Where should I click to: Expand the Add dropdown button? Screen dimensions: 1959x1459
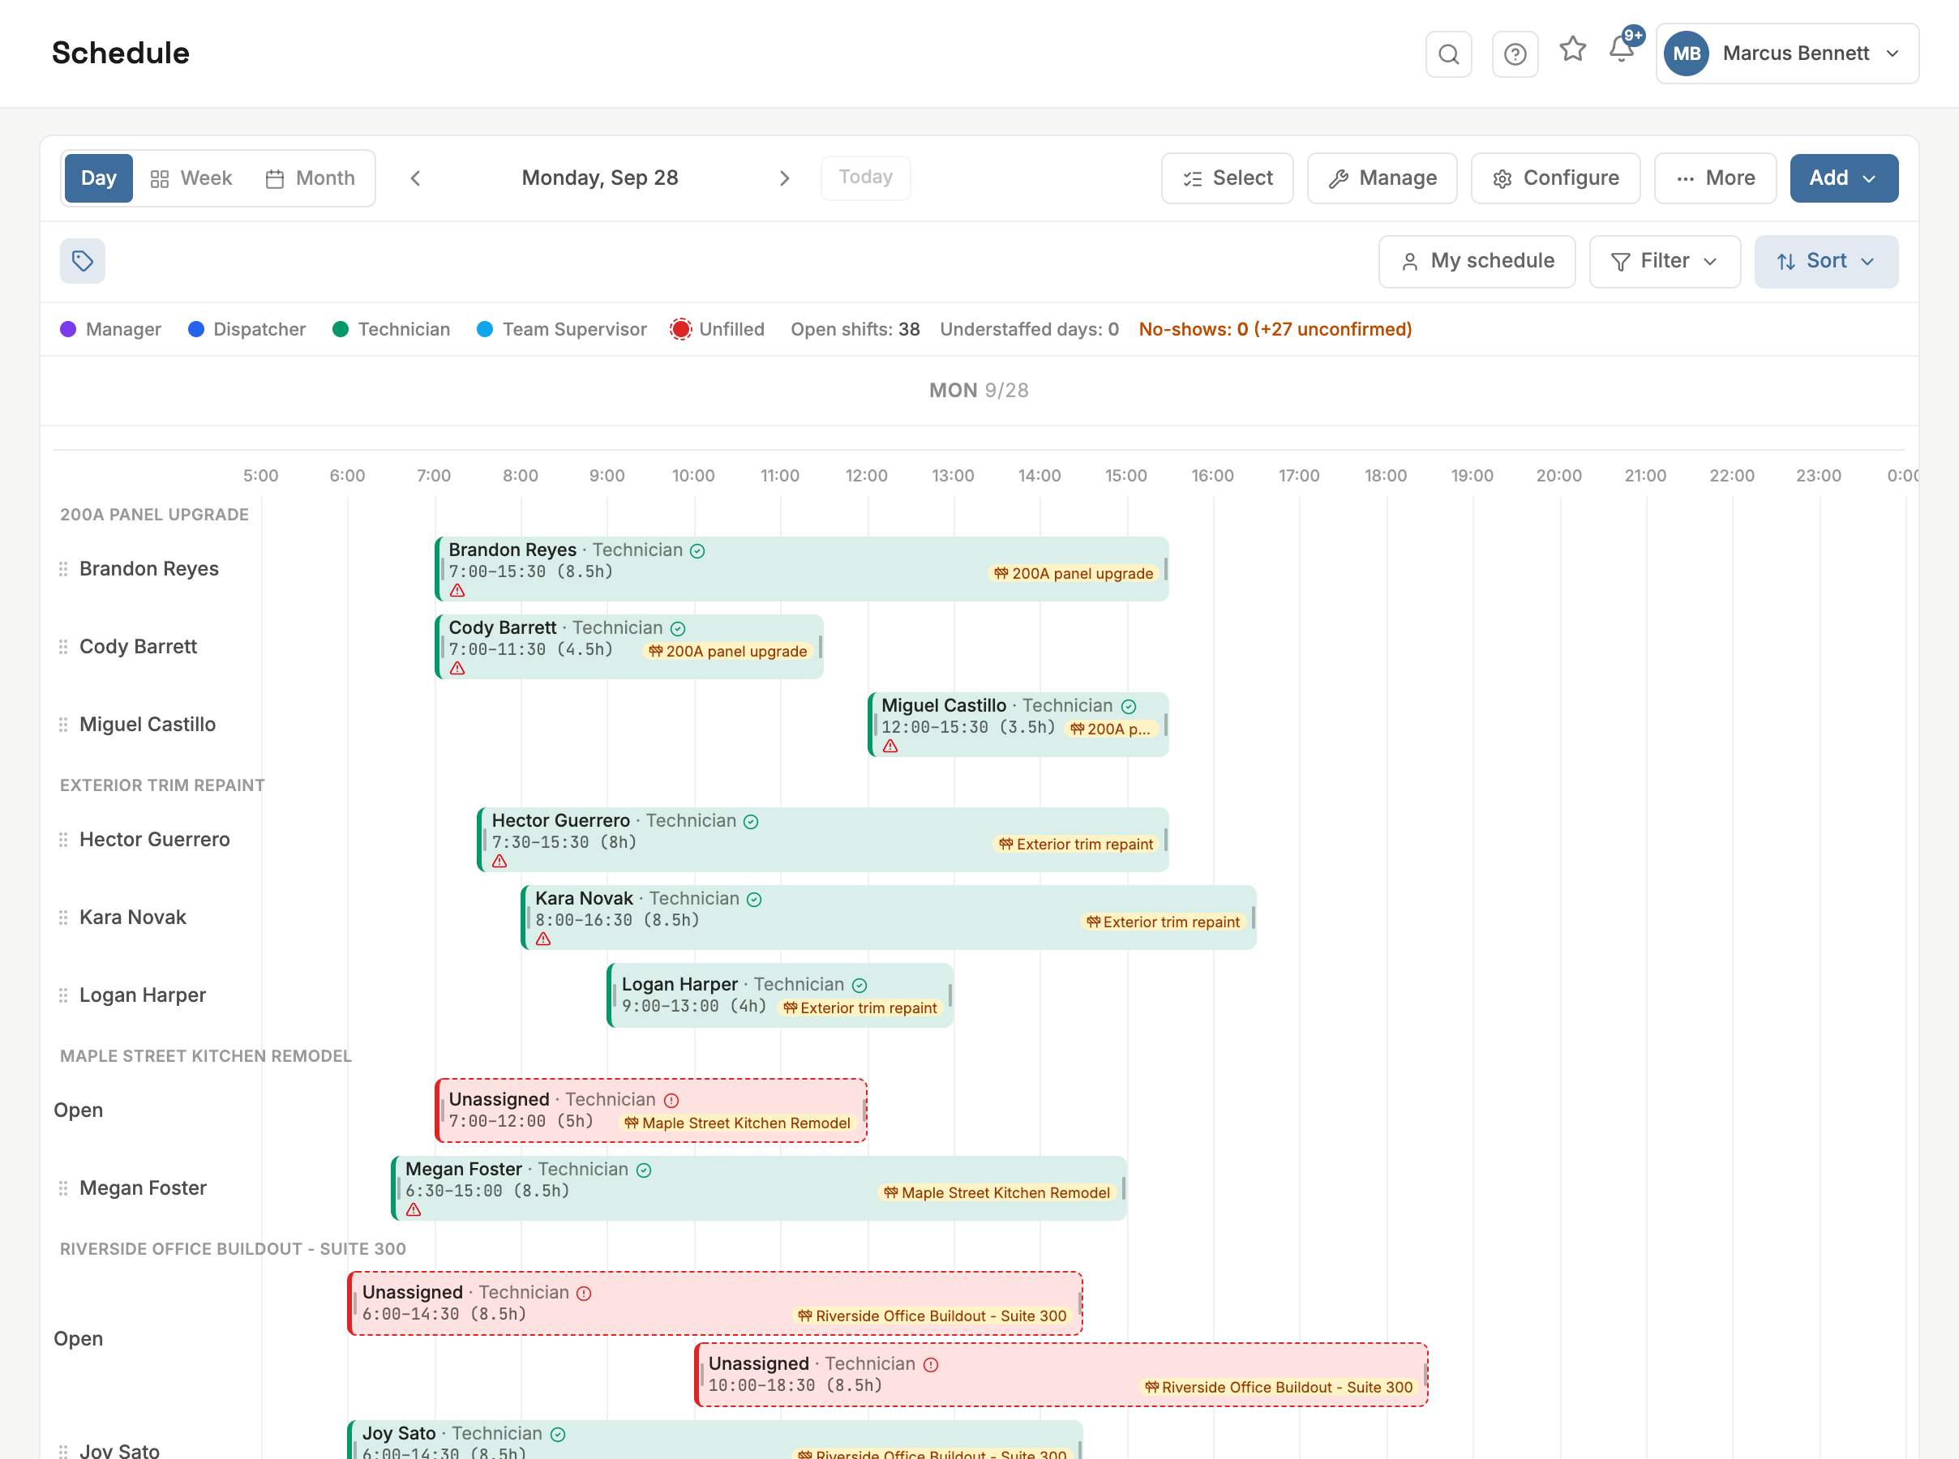1843,178
